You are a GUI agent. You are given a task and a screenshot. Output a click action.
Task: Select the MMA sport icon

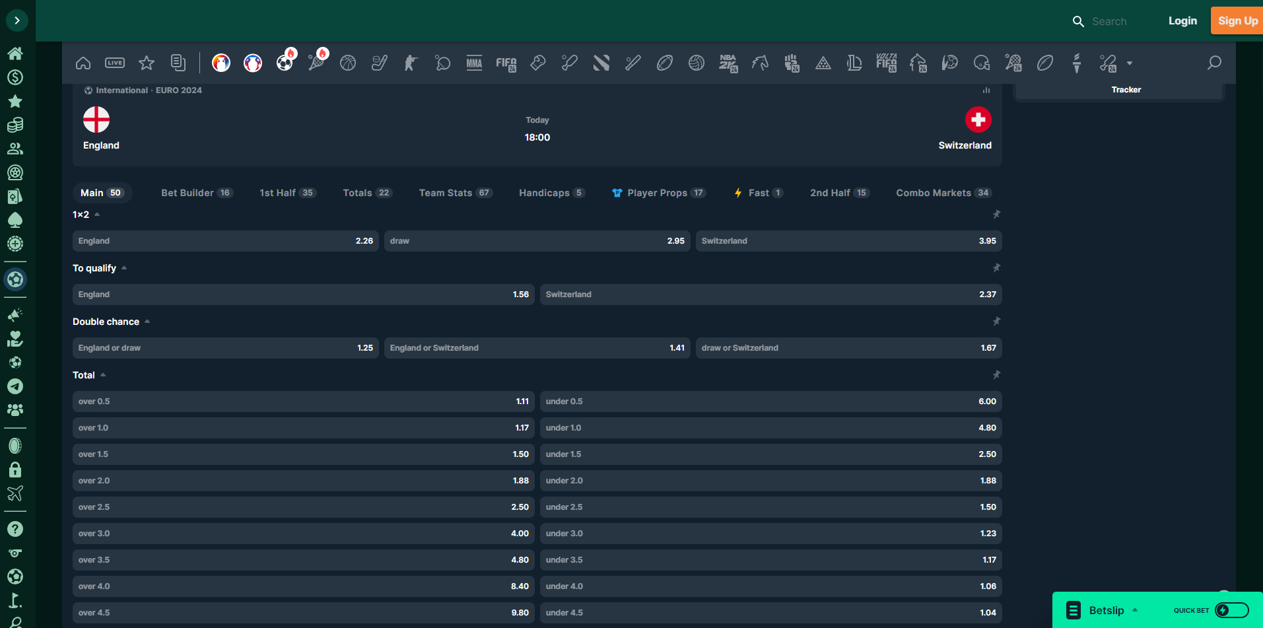[x=474, y=63]
